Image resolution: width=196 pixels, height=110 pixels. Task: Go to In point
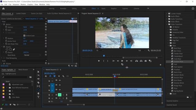pos(114,61)
